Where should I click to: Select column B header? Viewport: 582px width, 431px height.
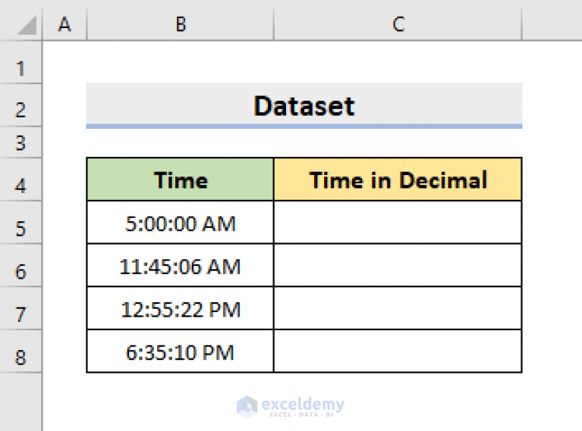point(181,24)
